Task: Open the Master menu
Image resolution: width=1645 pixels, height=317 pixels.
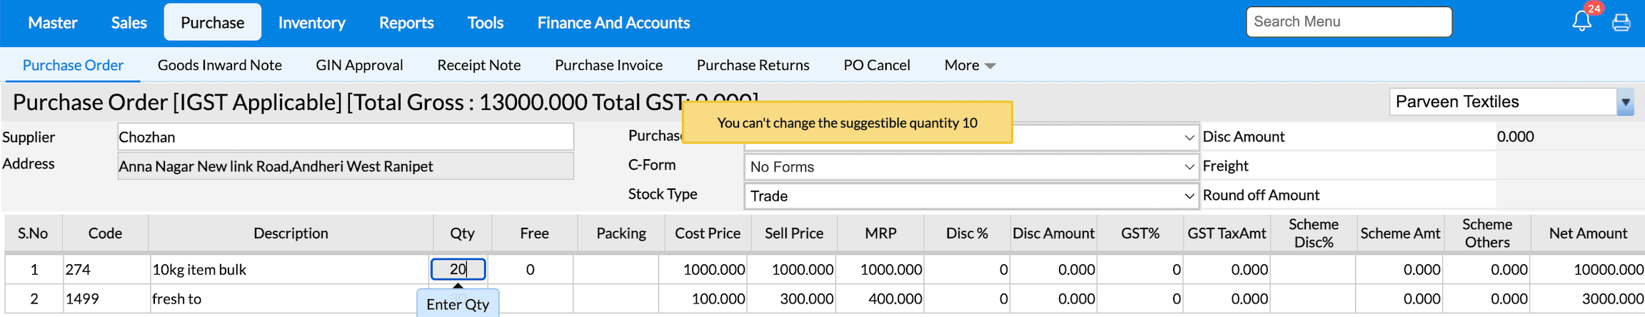Action: [x=53, y=23]
